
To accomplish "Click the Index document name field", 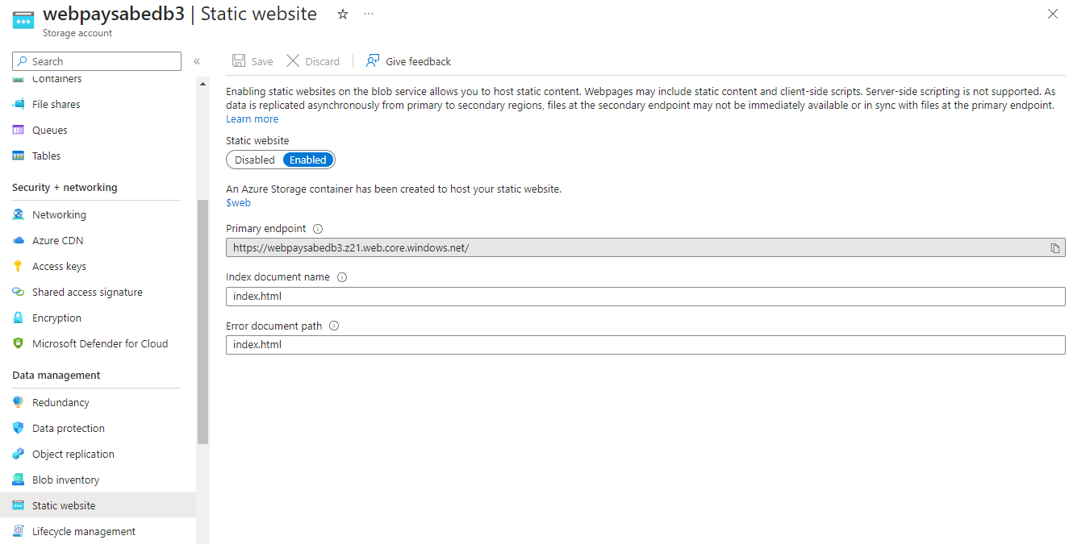I will pos(645,297).
